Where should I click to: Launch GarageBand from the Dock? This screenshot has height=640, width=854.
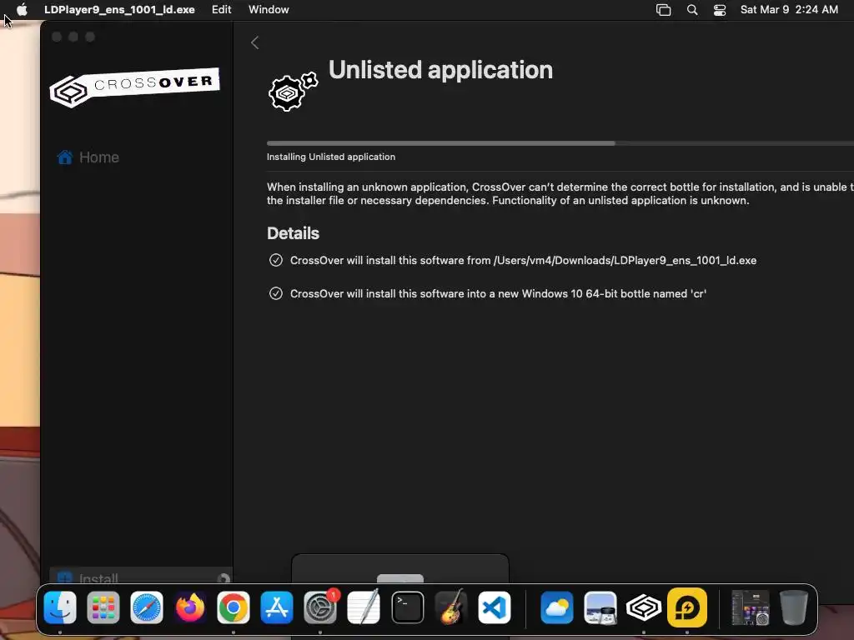click(x=451, y=607)
